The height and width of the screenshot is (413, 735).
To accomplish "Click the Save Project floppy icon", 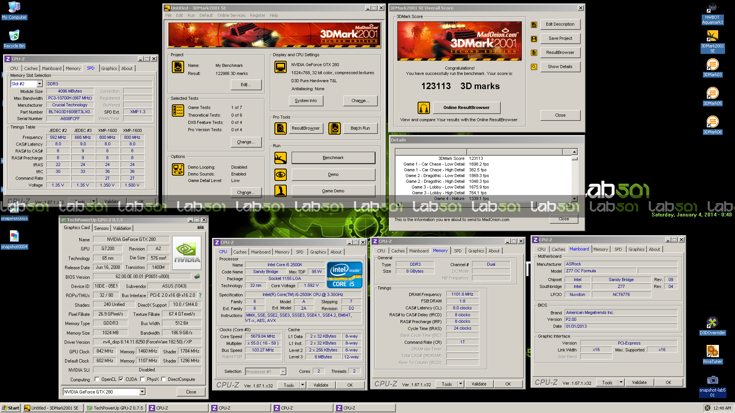I will (534, 39).
